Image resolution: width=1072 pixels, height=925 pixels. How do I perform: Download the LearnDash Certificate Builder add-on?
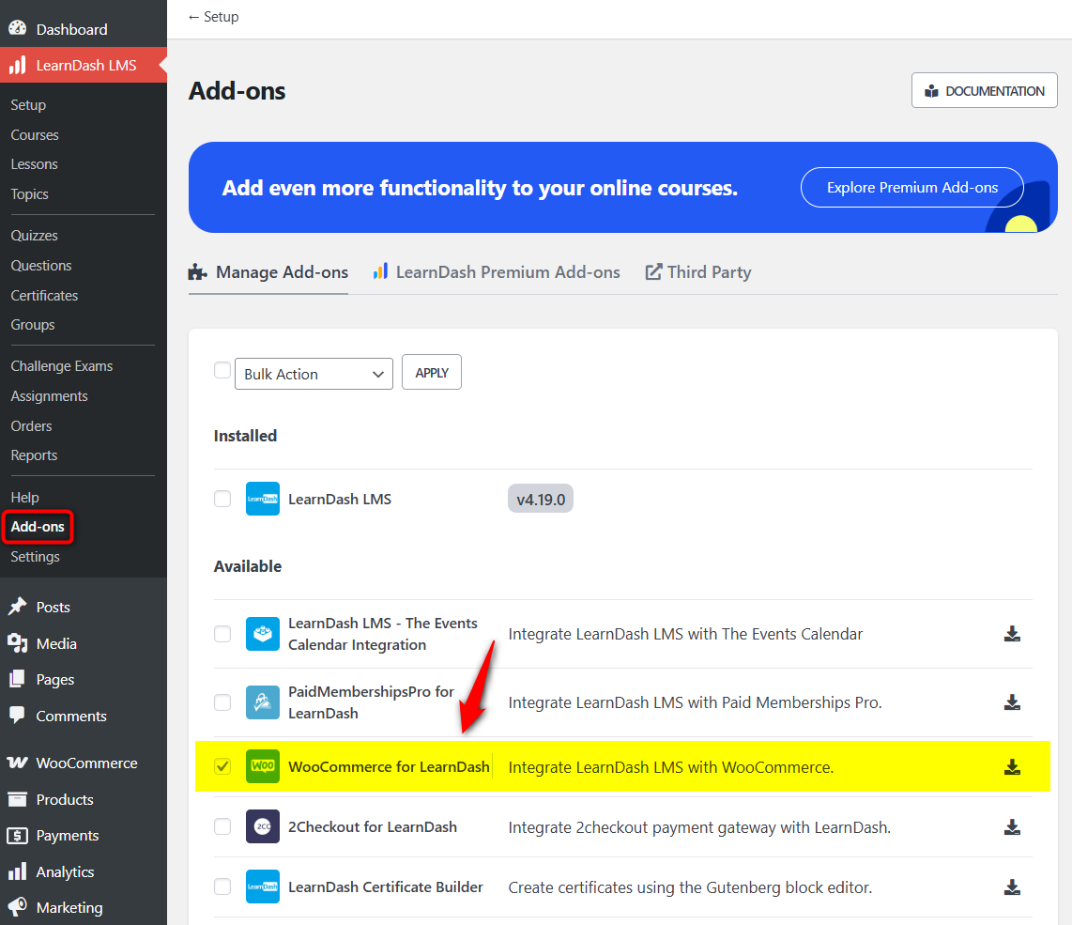[1012, 887]
